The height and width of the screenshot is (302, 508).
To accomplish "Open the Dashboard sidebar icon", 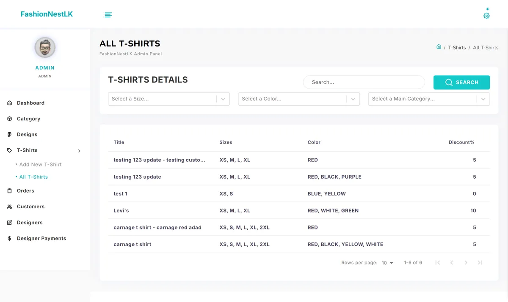I will [x=9, y=103].
